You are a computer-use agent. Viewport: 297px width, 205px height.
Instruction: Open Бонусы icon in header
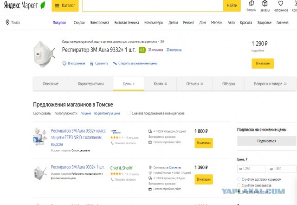pos(252,6)
